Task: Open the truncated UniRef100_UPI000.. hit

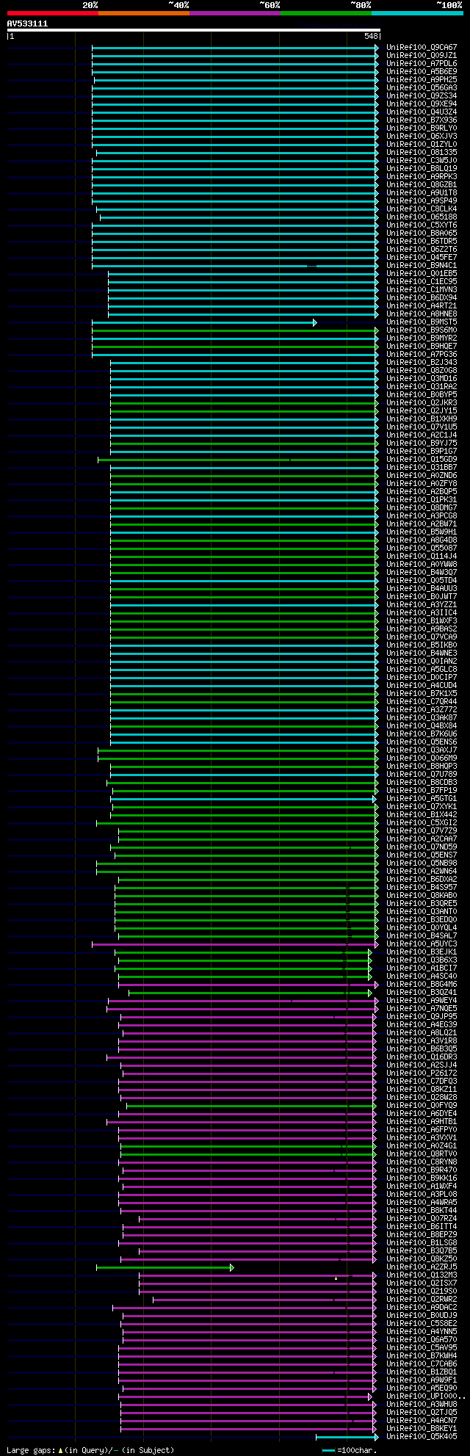Action: (x=426, y=1397)
